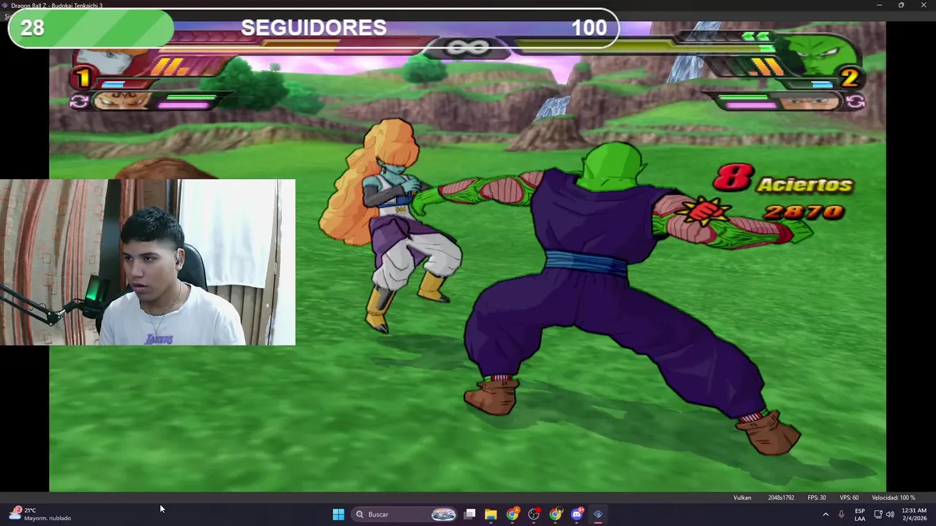Click the emulator icon in the title bar
This screenshot has height=526, width=936.
(5, 5)
